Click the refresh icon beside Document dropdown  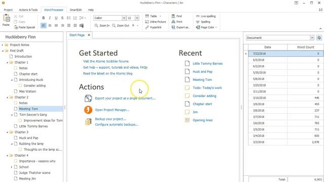point(319,38)
